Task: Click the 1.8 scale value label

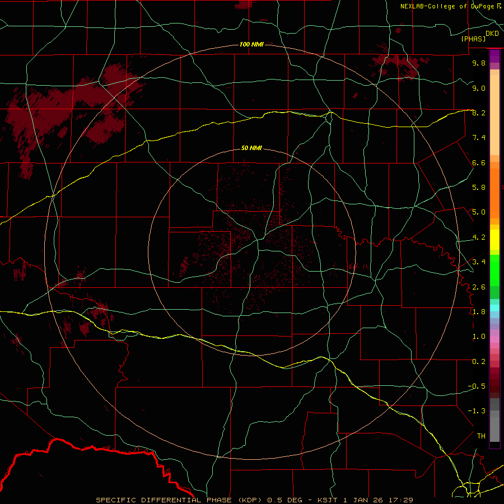Action: coord(479,312)
